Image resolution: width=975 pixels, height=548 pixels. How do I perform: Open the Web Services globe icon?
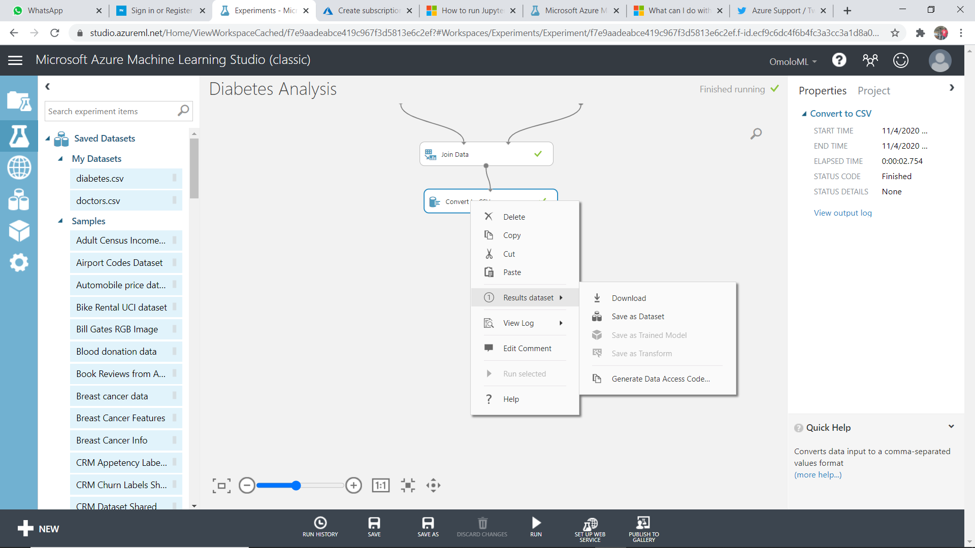(19, 167)
